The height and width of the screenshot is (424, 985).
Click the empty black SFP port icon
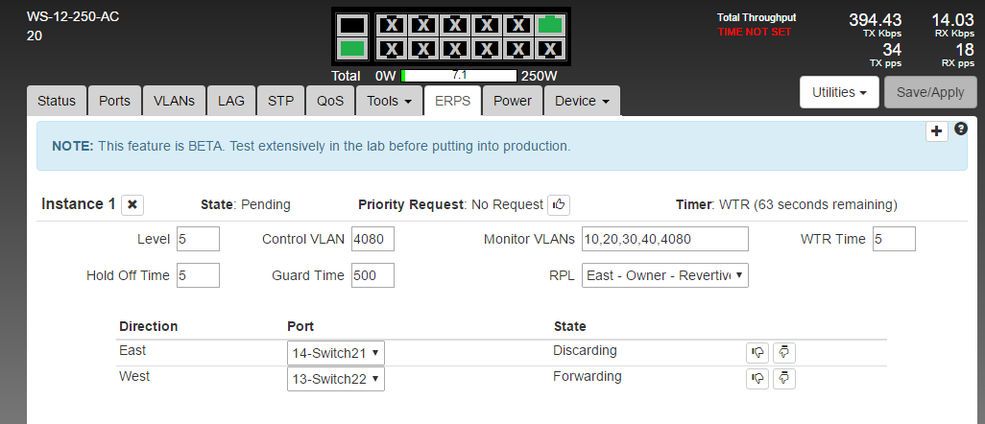click(353, 25)
